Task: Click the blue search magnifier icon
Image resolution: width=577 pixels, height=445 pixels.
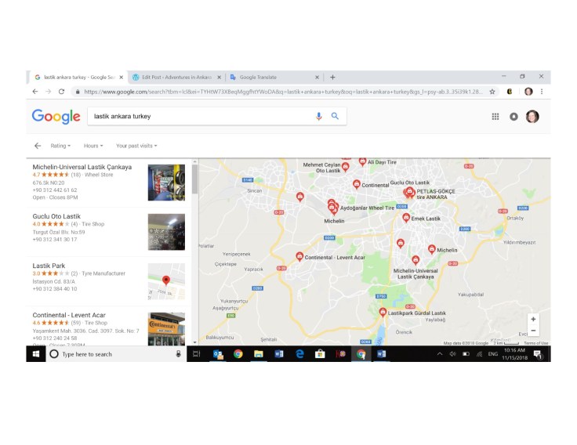Action: pos(335,116)
